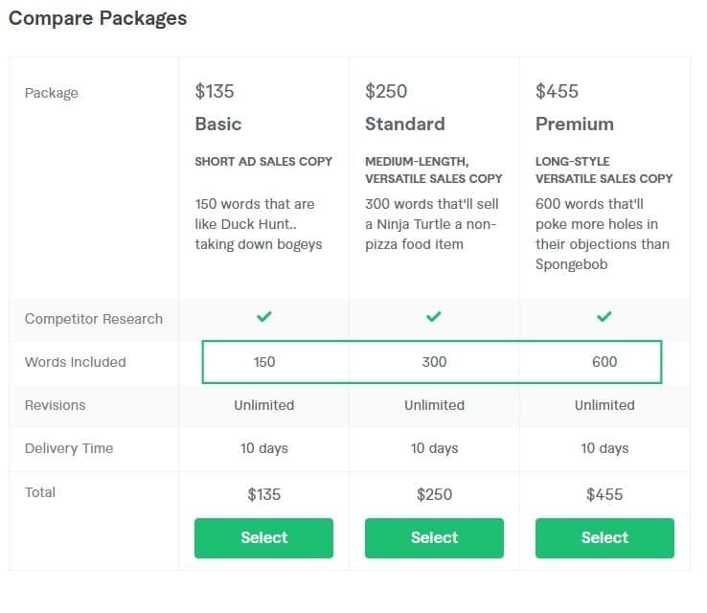The image size is (707, 613).
Task: Click the Compare Packages heading
Action: (98, 18)
